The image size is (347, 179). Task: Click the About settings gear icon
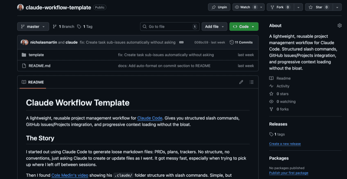coord(340,26)
